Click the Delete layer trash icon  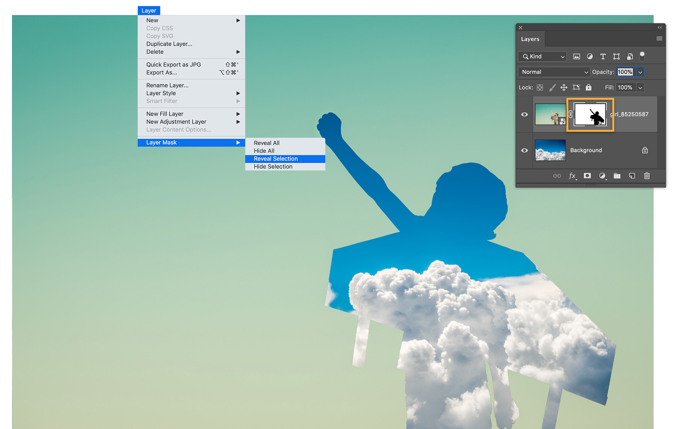[x=647, y=176]
